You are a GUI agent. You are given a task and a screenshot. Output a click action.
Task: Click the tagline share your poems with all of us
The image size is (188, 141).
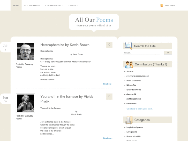point(94,26)
